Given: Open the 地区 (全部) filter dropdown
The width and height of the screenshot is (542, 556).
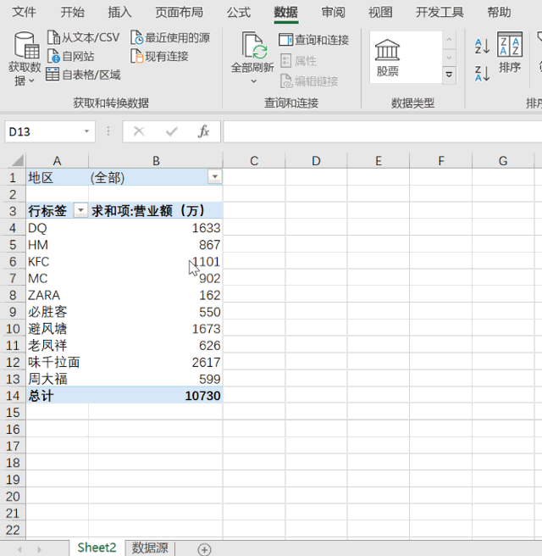Looking at the screenshot, I should point(214,176).
